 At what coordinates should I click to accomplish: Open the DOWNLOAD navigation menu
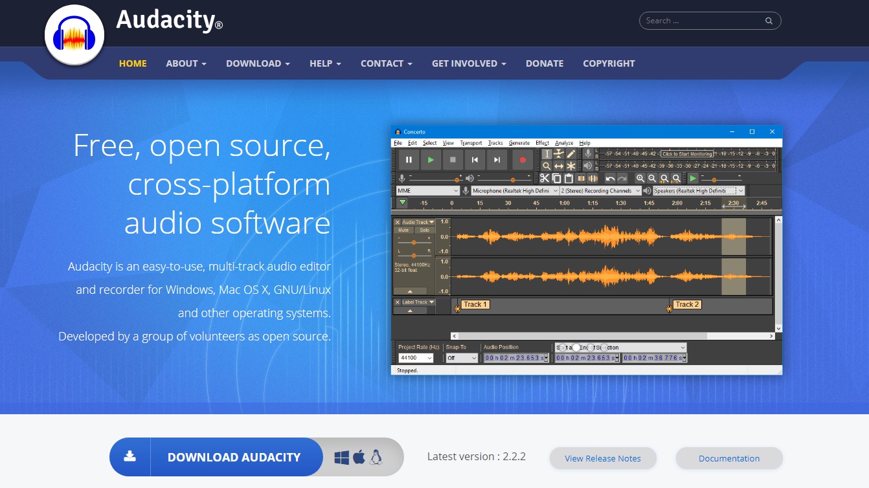258,63
